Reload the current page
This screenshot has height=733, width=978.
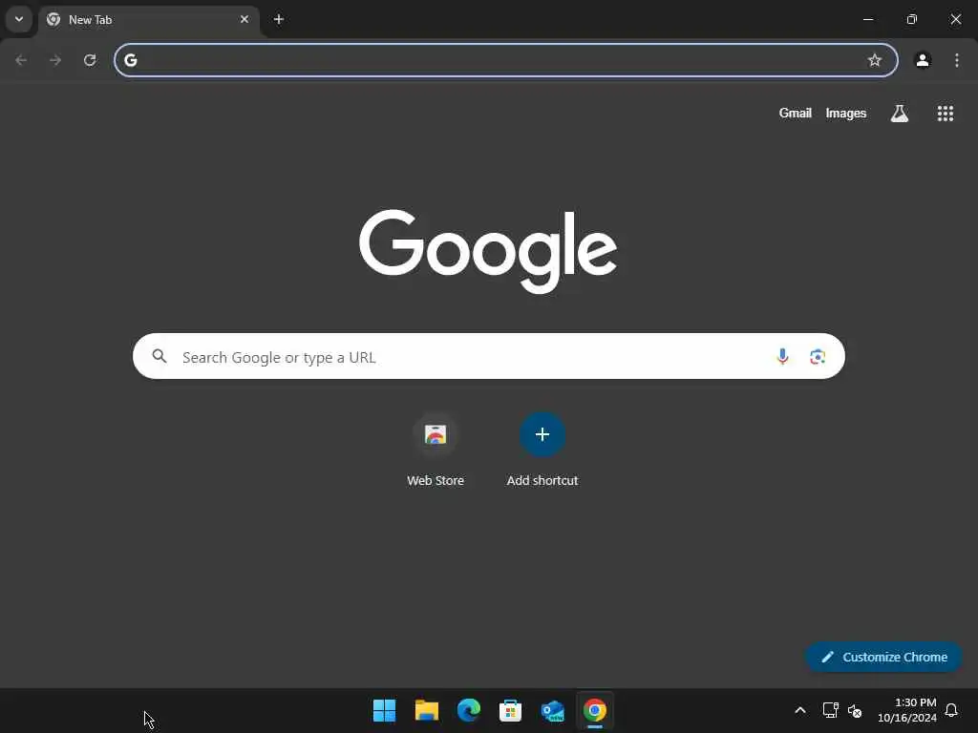pyautogui.click(x=90, y=60)
